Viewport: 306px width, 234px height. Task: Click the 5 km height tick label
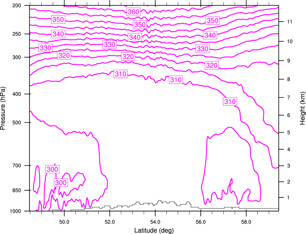[289, 133]
